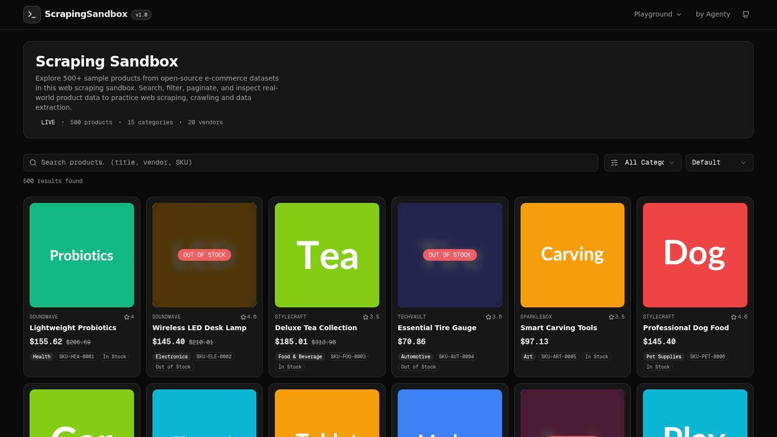Click the LIVE status indicator
The width and height of the screenshot is (777, 437).
tap(48, 122)
